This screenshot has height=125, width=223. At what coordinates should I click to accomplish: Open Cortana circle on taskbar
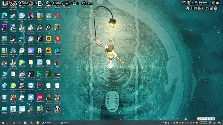pos(14,123)
